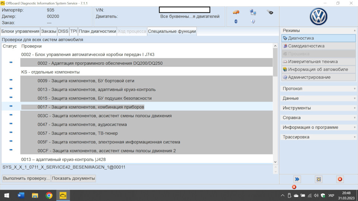Image resolution: width=358 pixels, height=201 pixels.
Task: Click 0013 адаптивный круиз-контроль J428 header
Action: tap(63, 160)
